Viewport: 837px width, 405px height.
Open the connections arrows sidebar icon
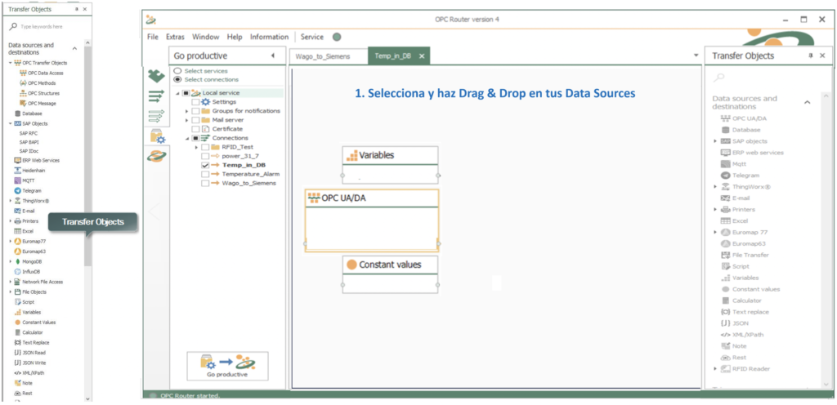pos(156,96)
